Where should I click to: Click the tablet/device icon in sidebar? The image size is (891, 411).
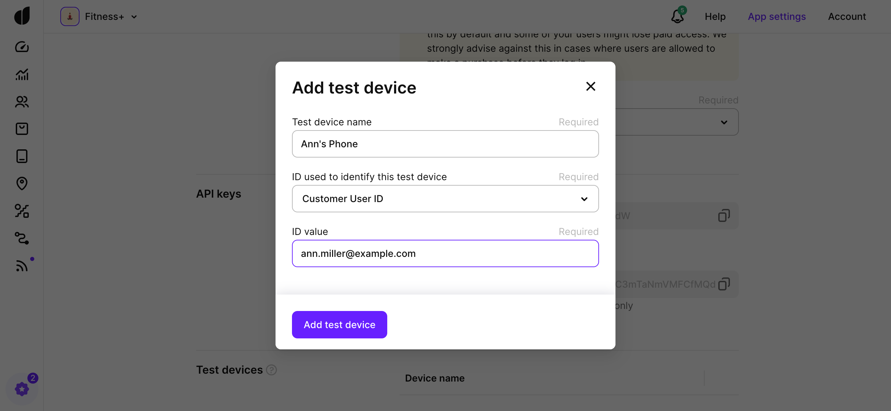tap(22, 155)
